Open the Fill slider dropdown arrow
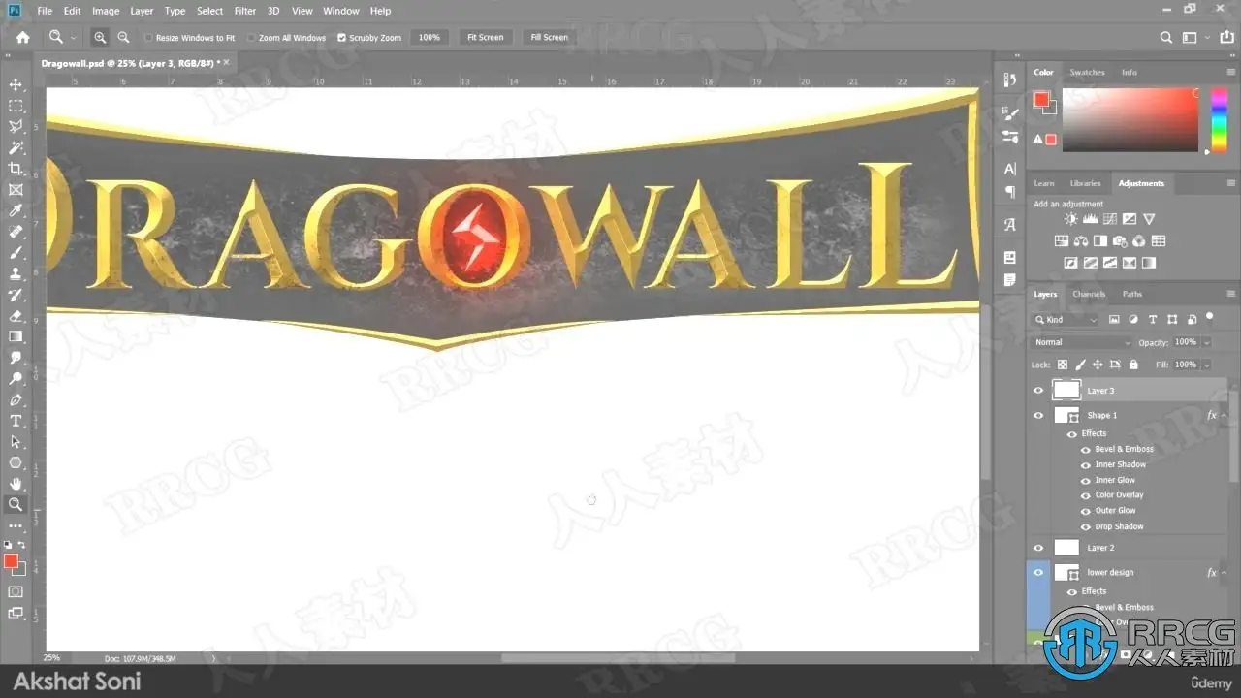This screenshot has width=1241, height=698. point(1206,365)
